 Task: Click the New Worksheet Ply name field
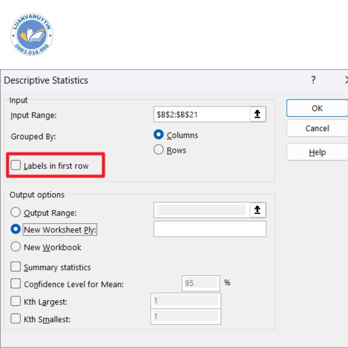coord(210,229)
